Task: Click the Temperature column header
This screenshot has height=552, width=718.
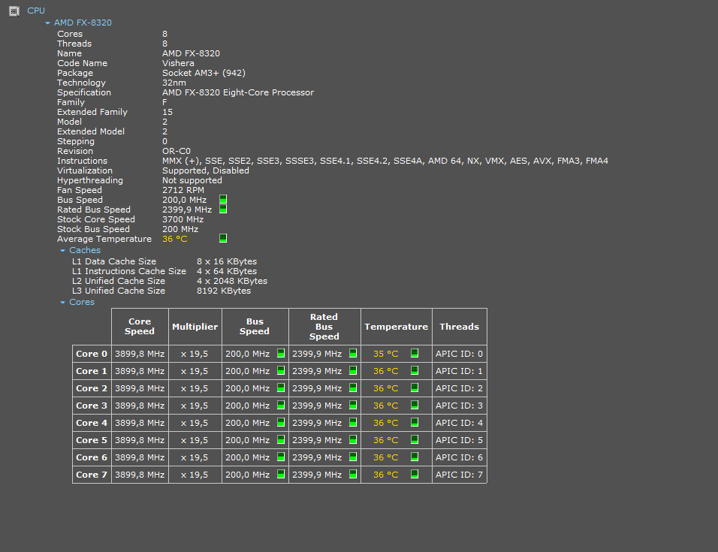Action: (397, 327)
